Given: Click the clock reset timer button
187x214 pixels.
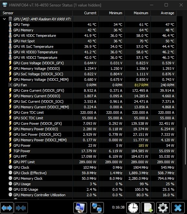Looking at the screenshot, I should pyautogui.click(x=133, y=208).
